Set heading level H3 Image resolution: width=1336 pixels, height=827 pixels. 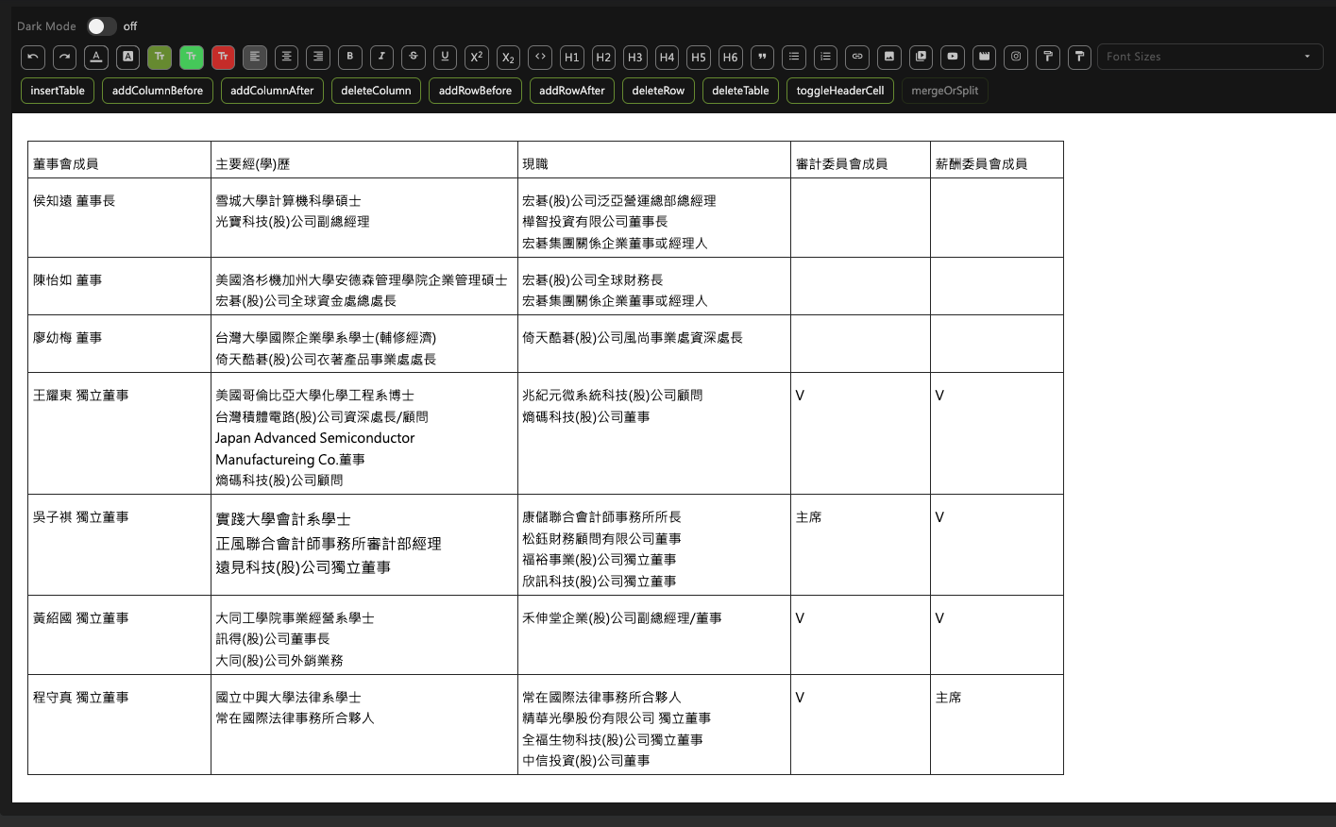(x=635, y=57)
